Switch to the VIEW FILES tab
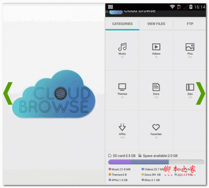Viewport: 209px width, 188px height. point(156,24)
